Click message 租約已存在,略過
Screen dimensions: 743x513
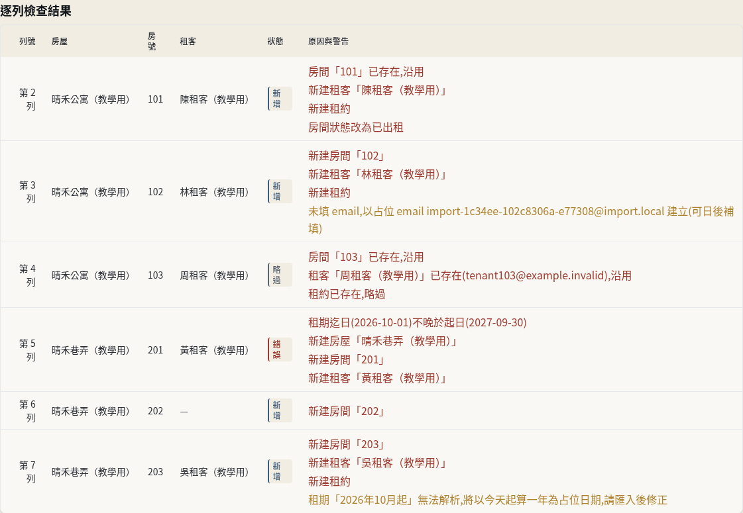pos(347,293)
